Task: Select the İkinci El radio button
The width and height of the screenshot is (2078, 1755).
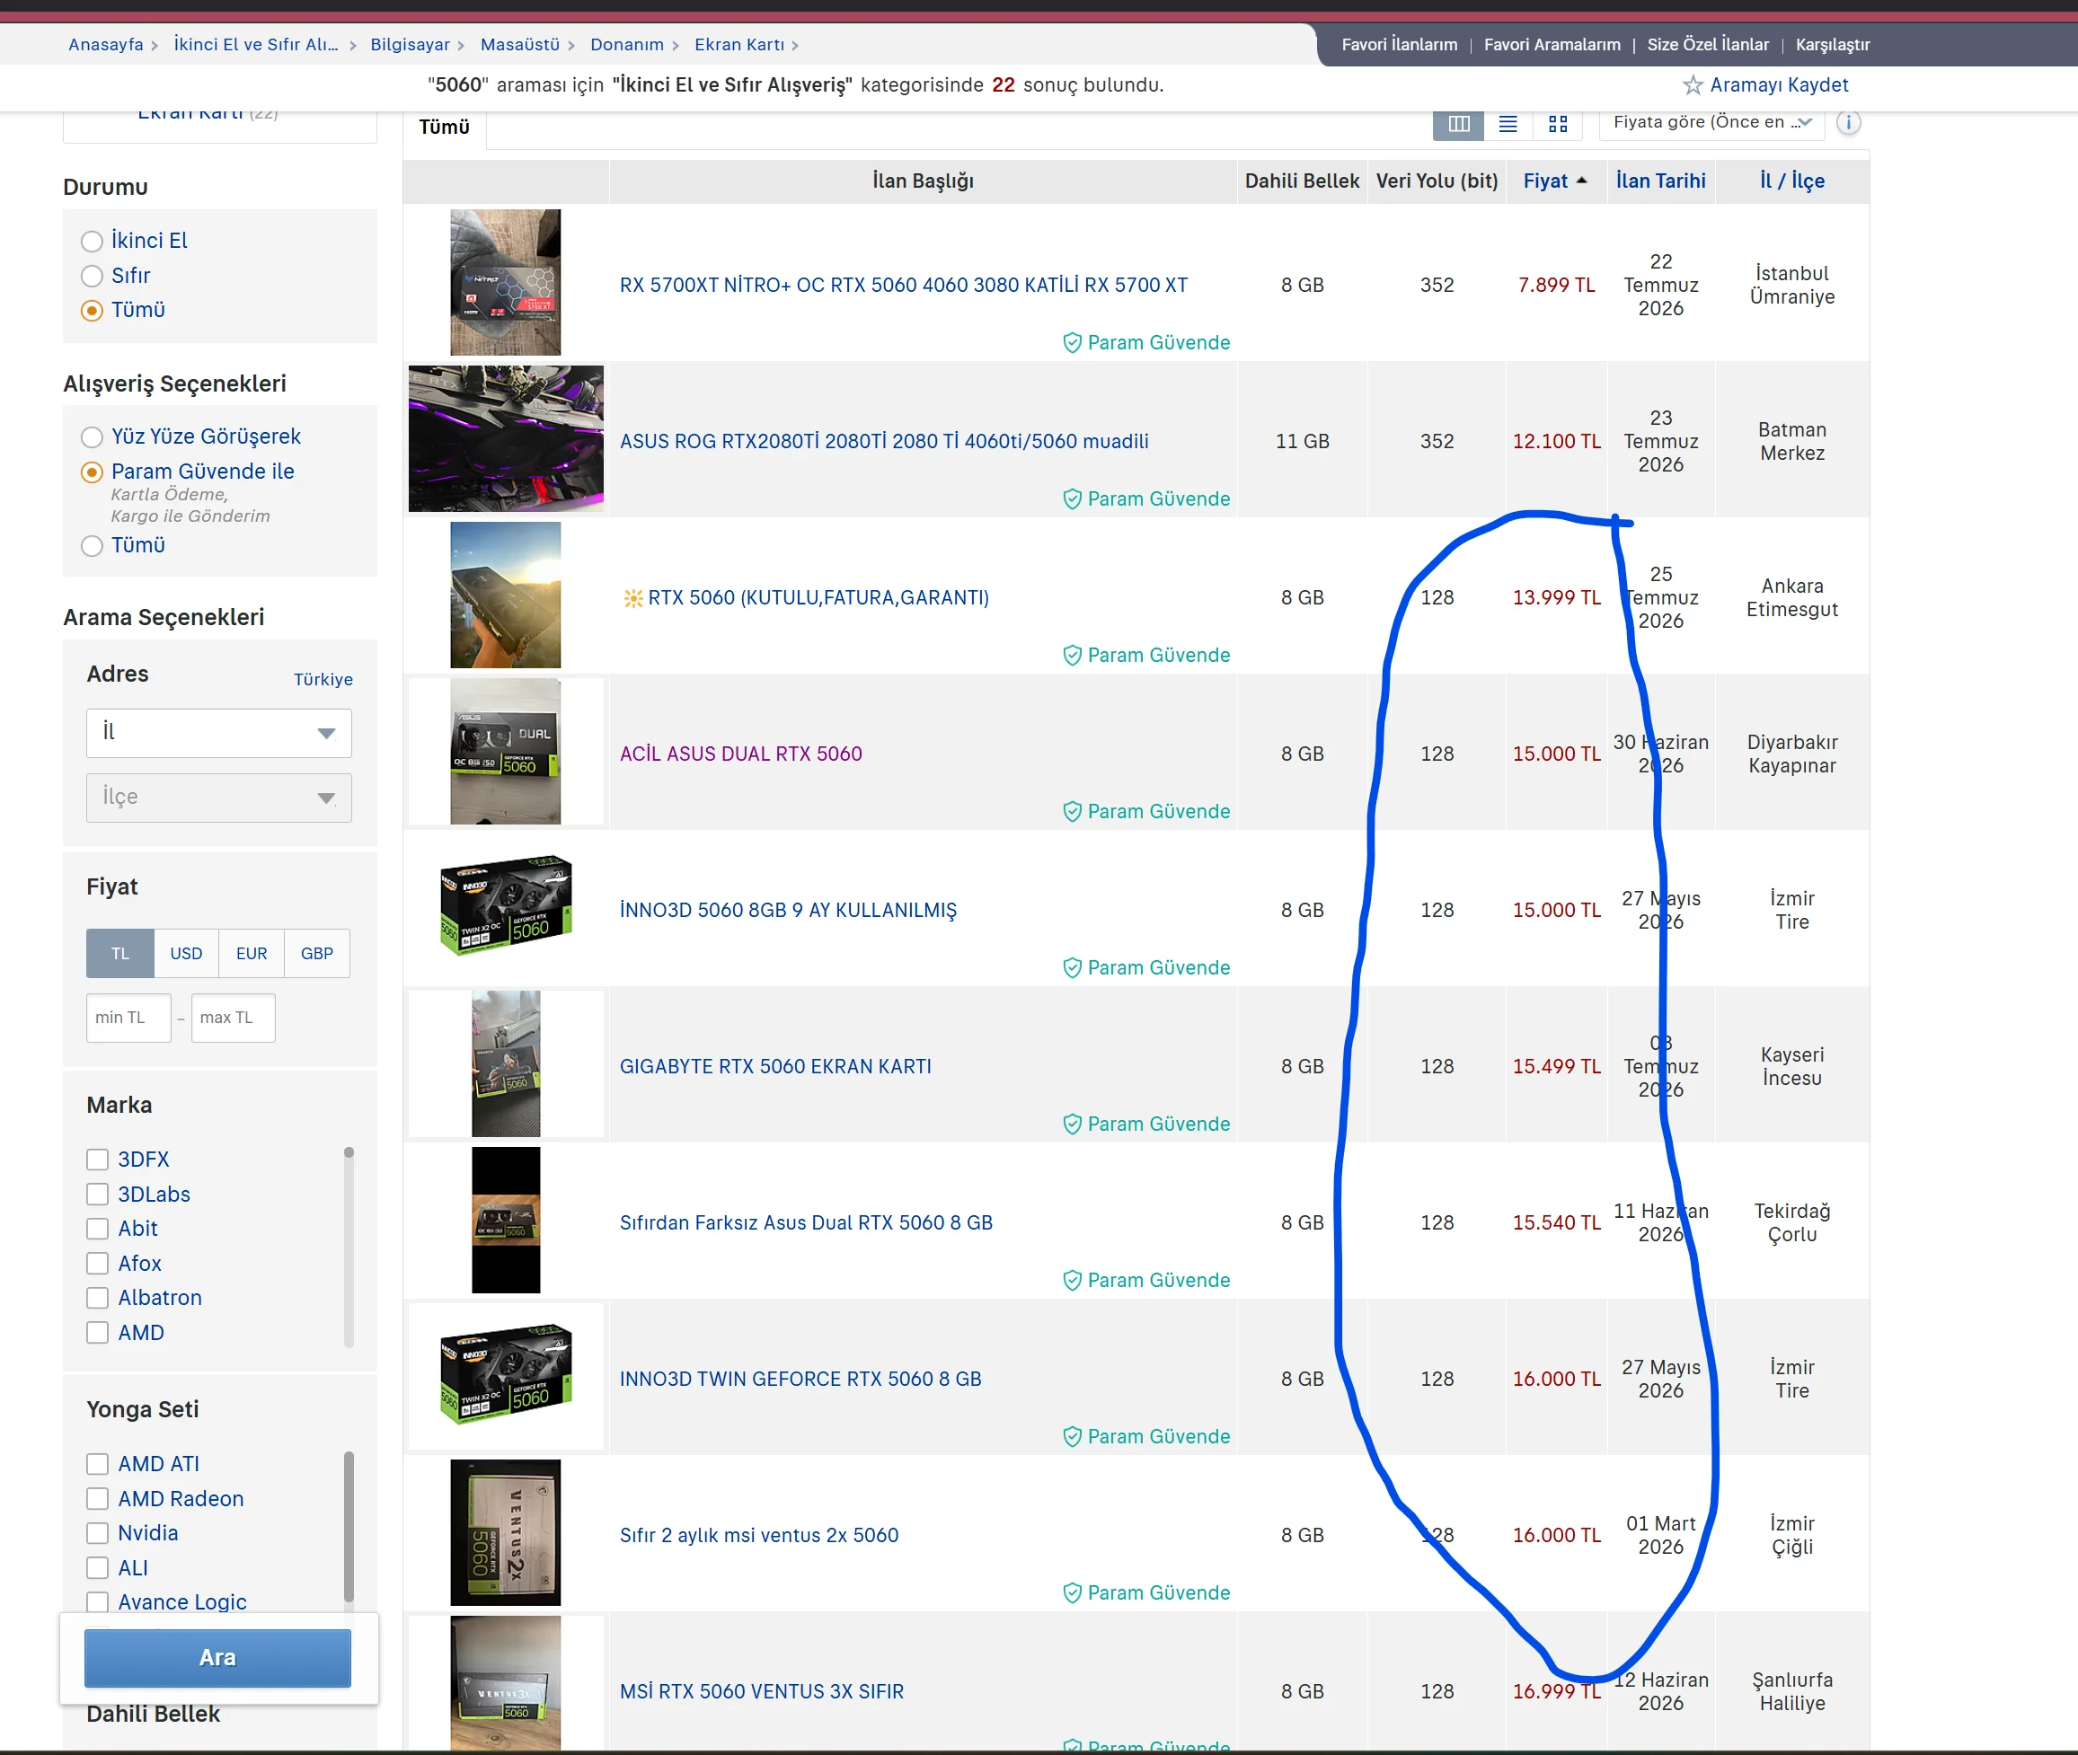Action: click(92, 241)
